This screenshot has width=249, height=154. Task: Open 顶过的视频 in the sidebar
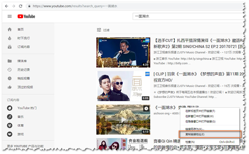tap(25, 87)
